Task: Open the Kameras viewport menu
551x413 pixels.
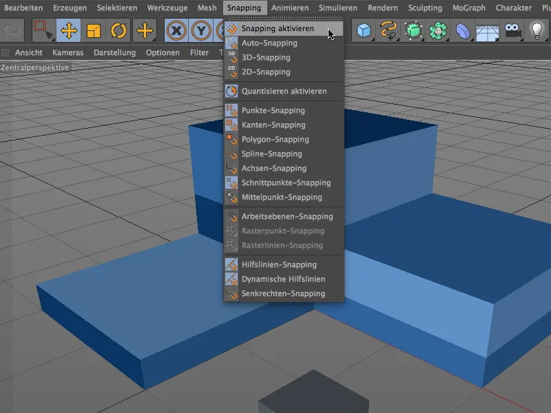Action: (x=67, y=53)
